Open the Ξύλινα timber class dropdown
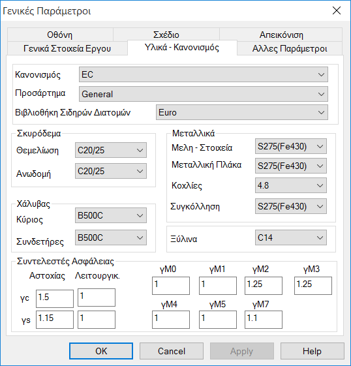 click(x=291, y=237)
